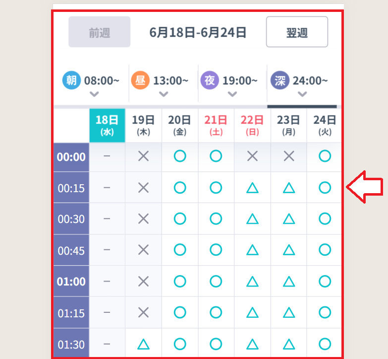Go to next week with 翌週
The image size is (388, 359).
(297, 32)
